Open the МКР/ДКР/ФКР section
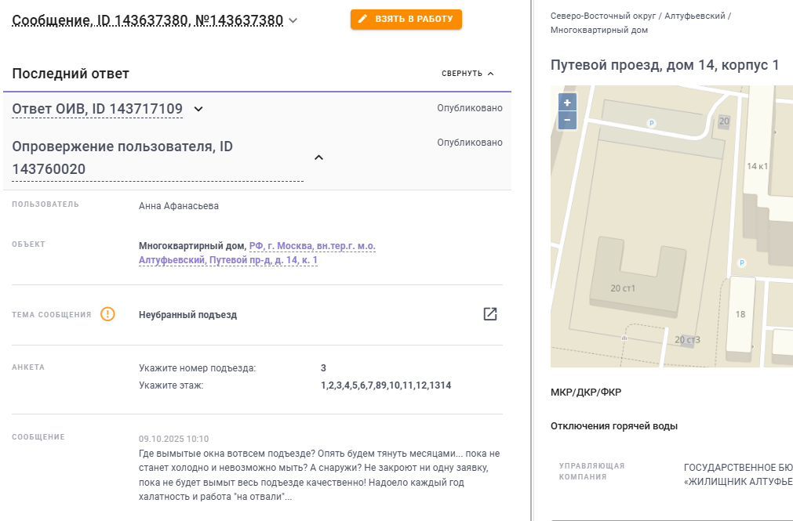Viewport: 793px width, 521px height. tap(586, 392)
